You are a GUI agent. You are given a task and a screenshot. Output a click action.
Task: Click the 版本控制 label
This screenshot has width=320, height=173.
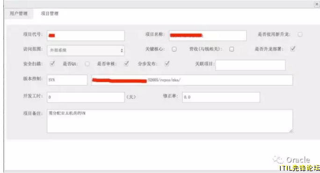[x=33, y=79]
